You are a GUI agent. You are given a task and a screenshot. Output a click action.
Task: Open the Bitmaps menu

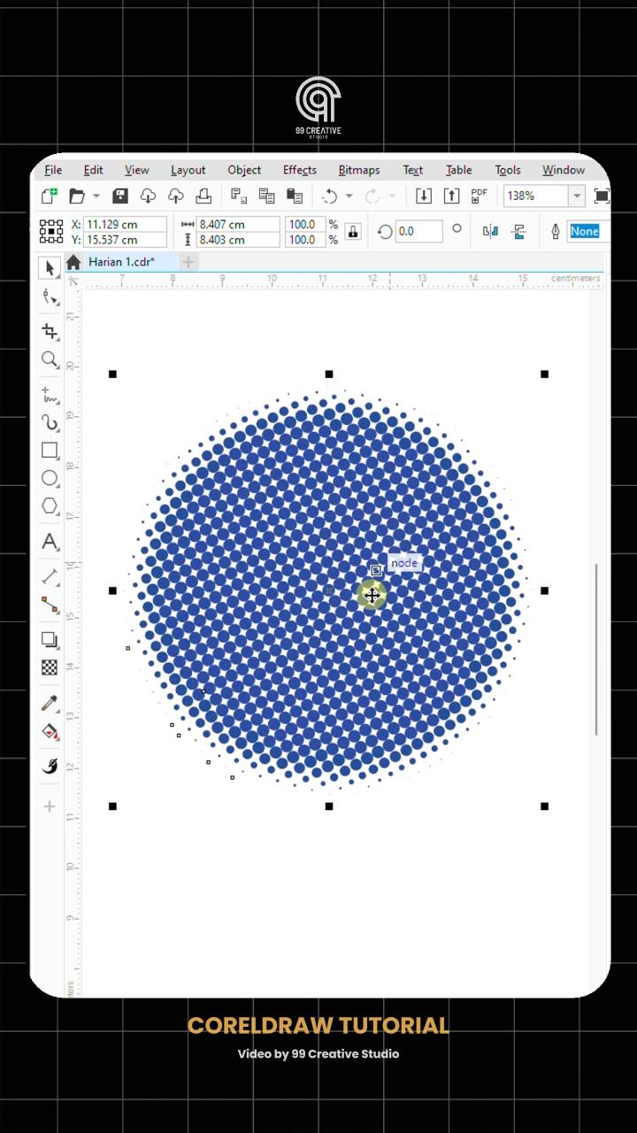[x=359, y=170]
